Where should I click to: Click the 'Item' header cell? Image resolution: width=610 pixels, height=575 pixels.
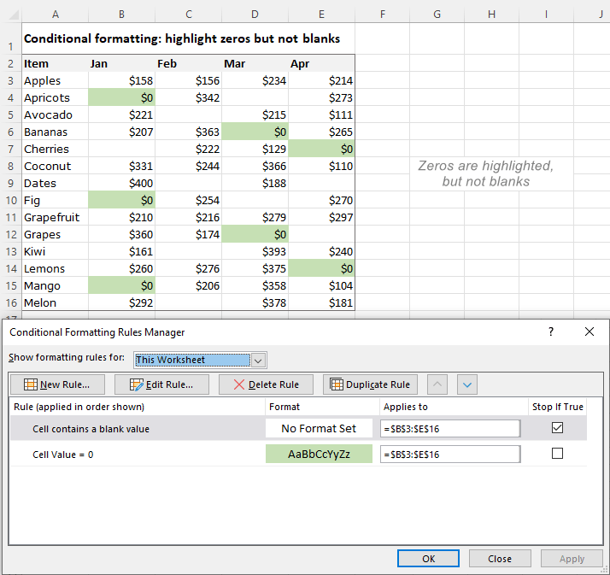pos(56,63)
